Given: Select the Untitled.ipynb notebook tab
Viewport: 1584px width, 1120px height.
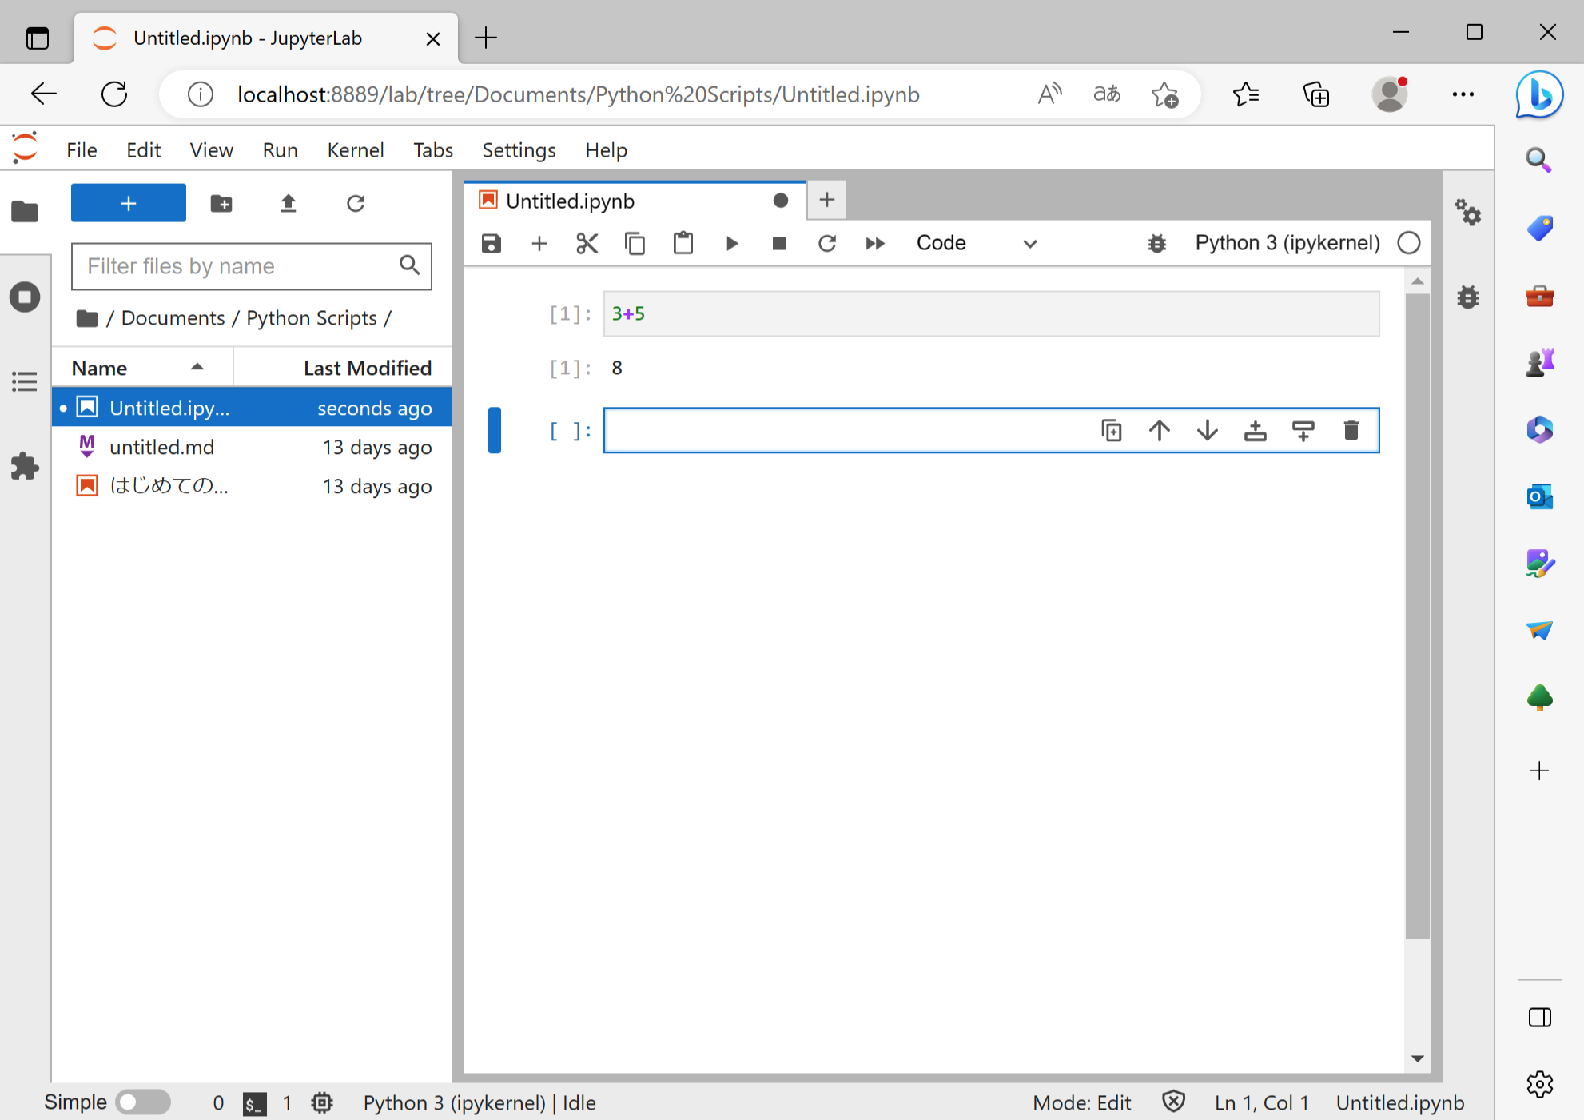Looking at the screenshot, I should click(571, 201).
